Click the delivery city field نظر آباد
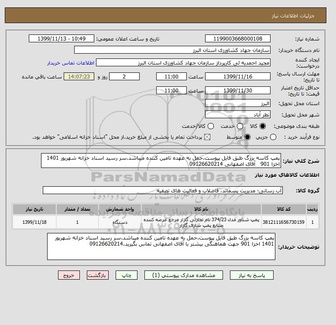 coord(238,115)
